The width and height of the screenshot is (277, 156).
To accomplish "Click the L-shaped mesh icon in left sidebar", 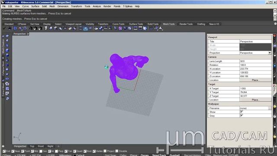I will tap(7, 94).
